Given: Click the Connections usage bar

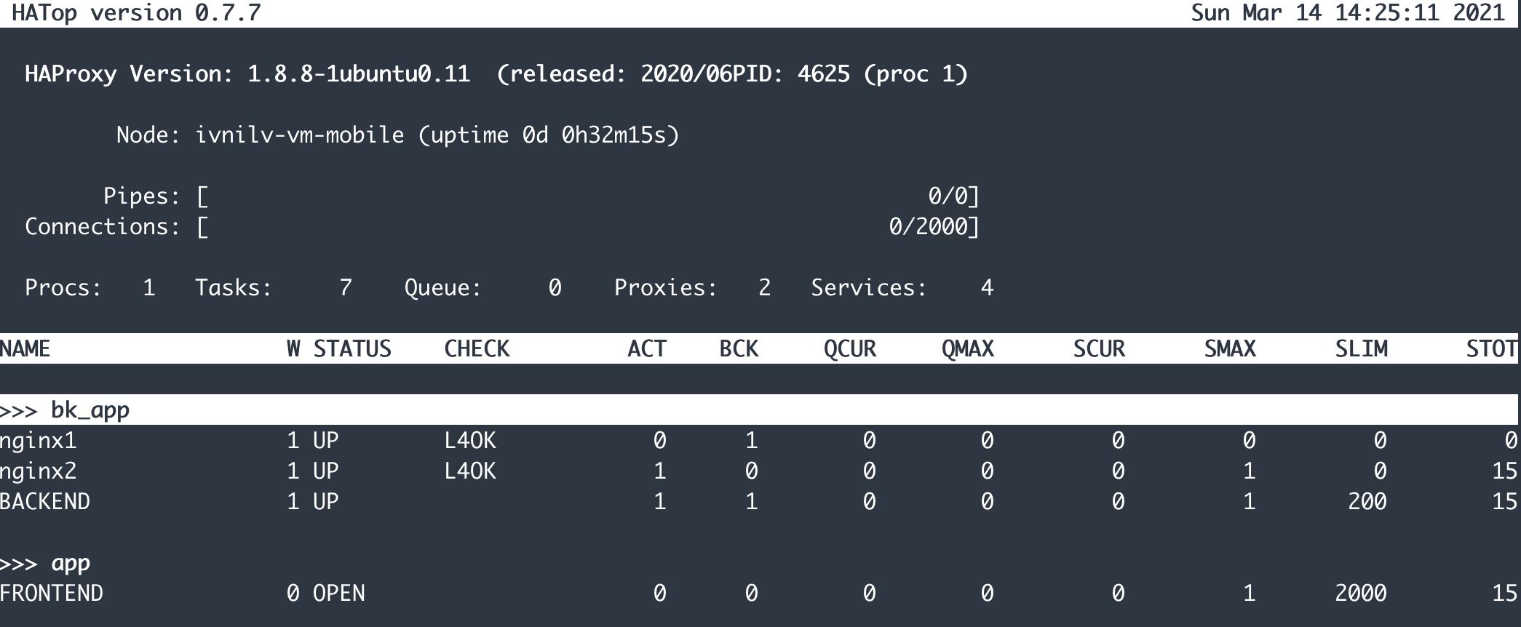Looking at the screenshot, I should coord(588,227).
